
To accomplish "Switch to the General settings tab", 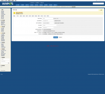I will click(x=14, y=16).
